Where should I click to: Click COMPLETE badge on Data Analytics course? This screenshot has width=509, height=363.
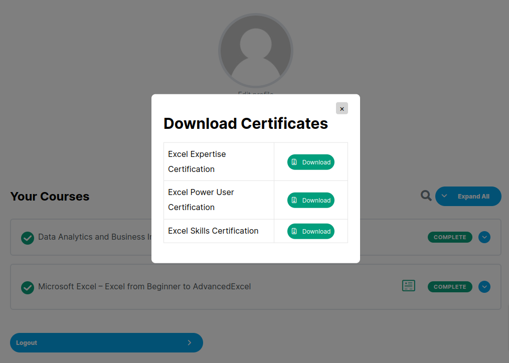tap(450, 237)
